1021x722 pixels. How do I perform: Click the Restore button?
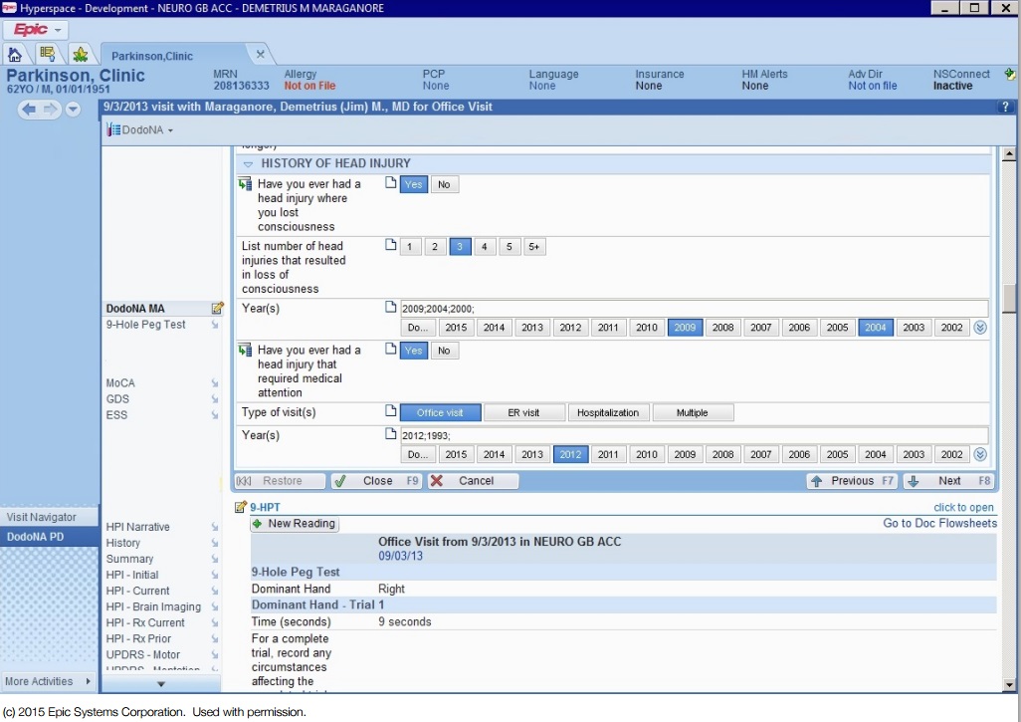click(280, 481)
